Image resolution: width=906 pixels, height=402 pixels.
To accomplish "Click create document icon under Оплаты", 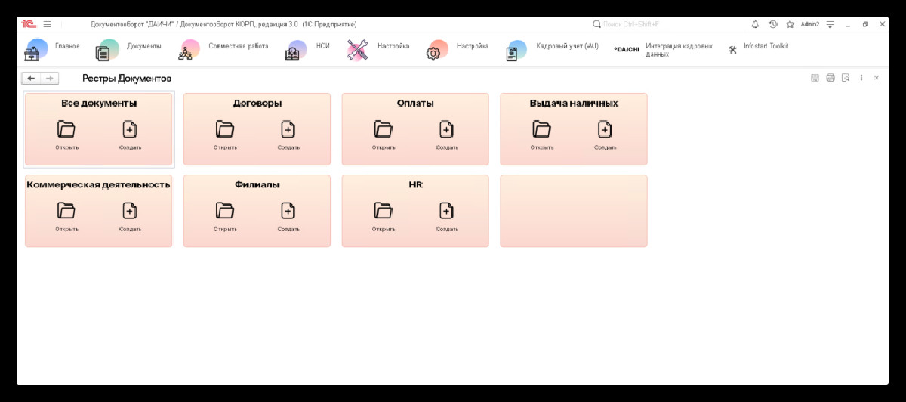I will [446, 129].
